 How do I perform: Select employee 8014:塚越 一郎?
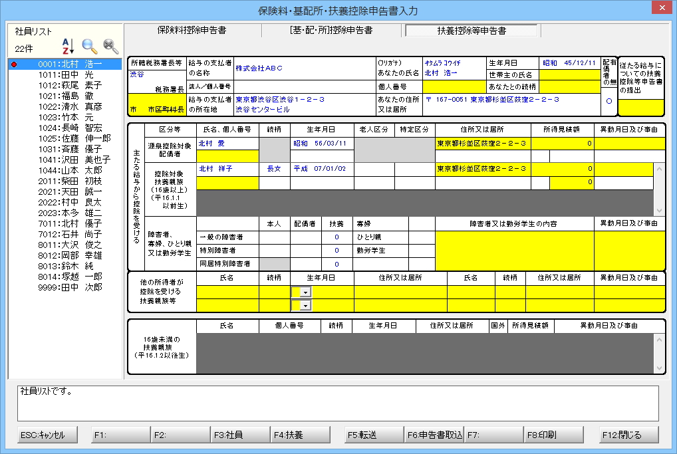click(x=65, y=277)
